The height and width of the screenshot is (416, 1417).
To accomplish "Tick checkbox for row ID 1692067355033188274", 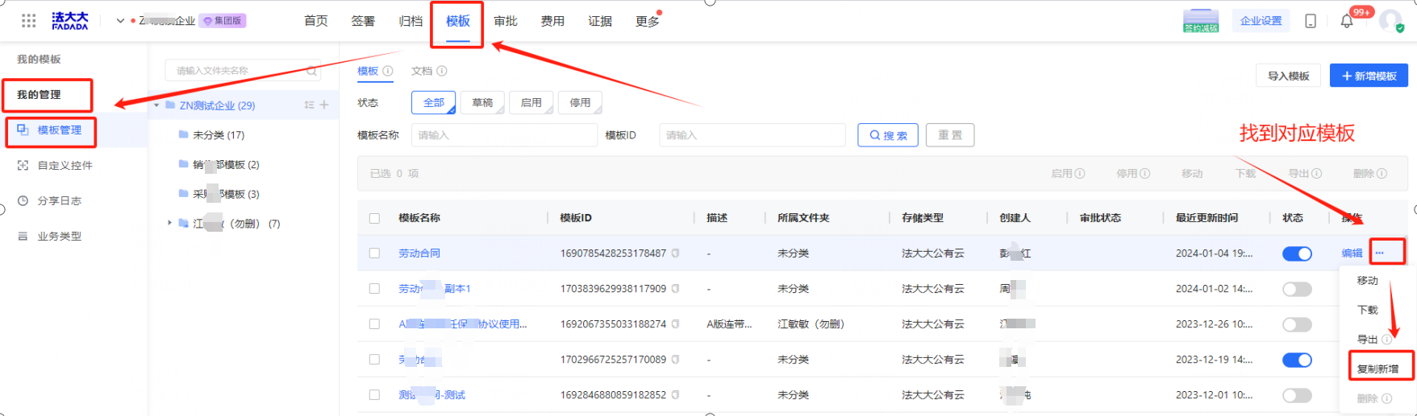I will coord(374,324).
